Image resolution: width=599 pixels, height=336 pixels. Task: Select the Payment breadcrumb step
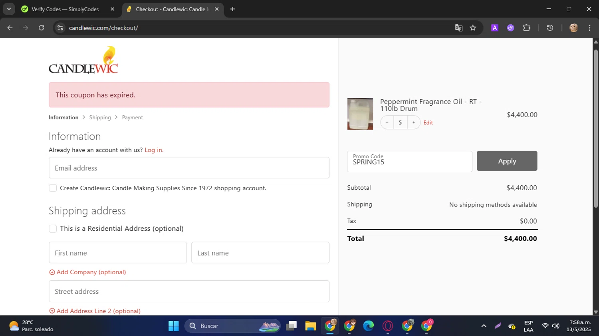(133, 118)
